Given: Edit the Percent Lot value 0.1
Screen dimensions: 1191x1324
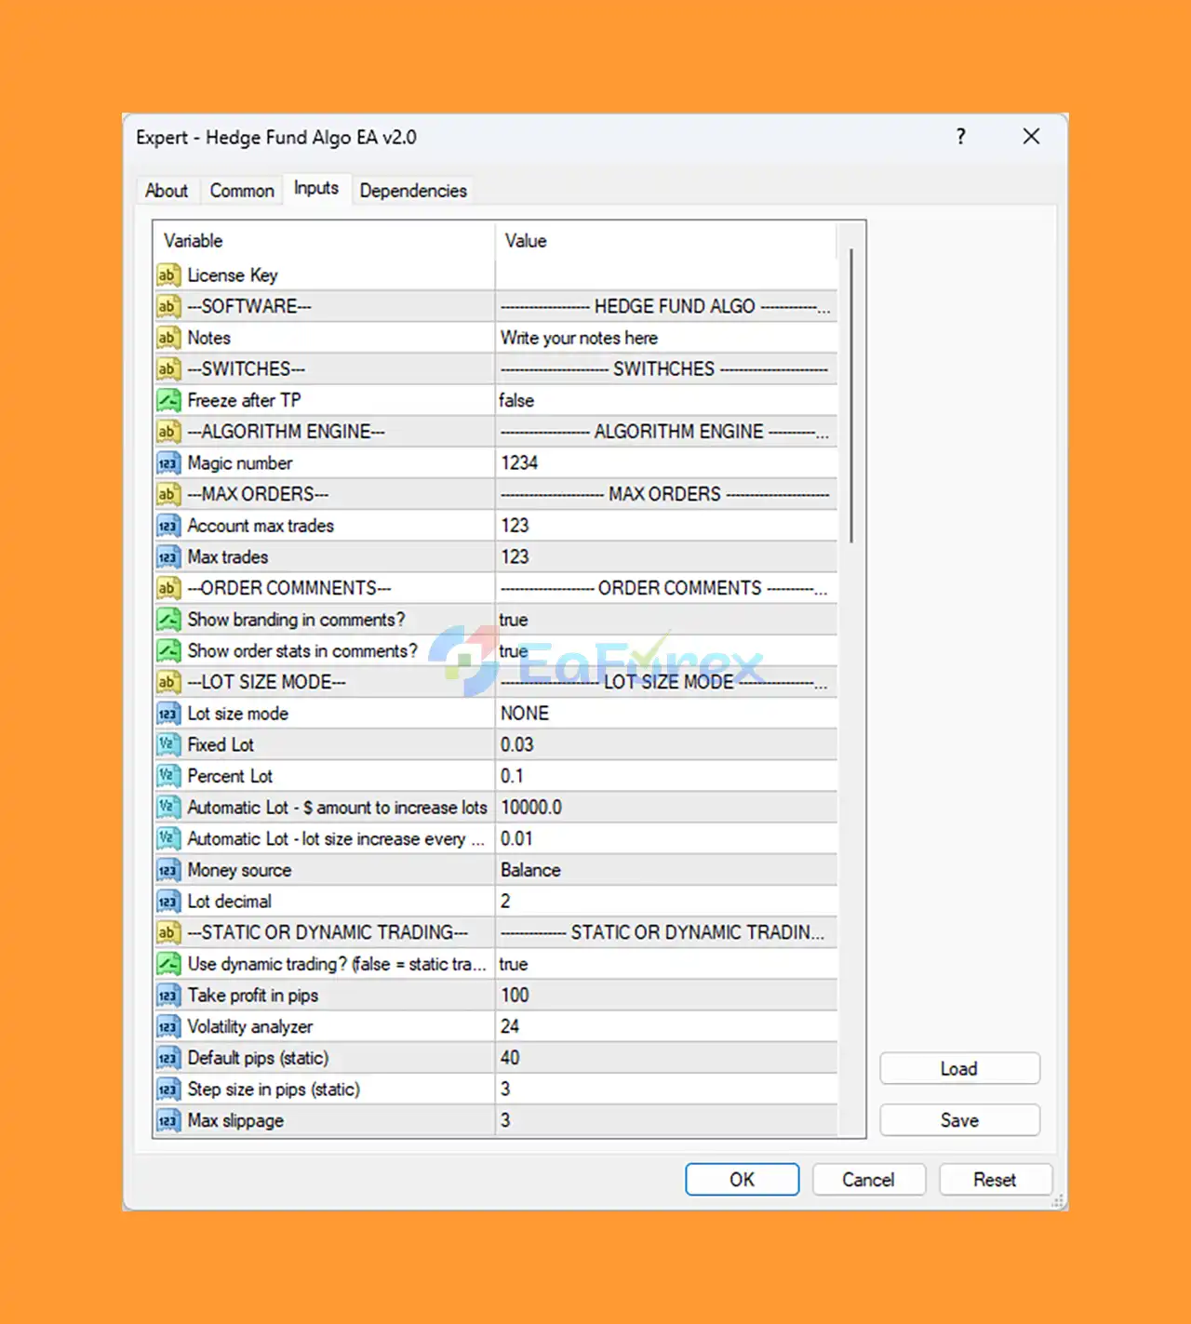Looking at the screenshot, I should coord(666,776).
